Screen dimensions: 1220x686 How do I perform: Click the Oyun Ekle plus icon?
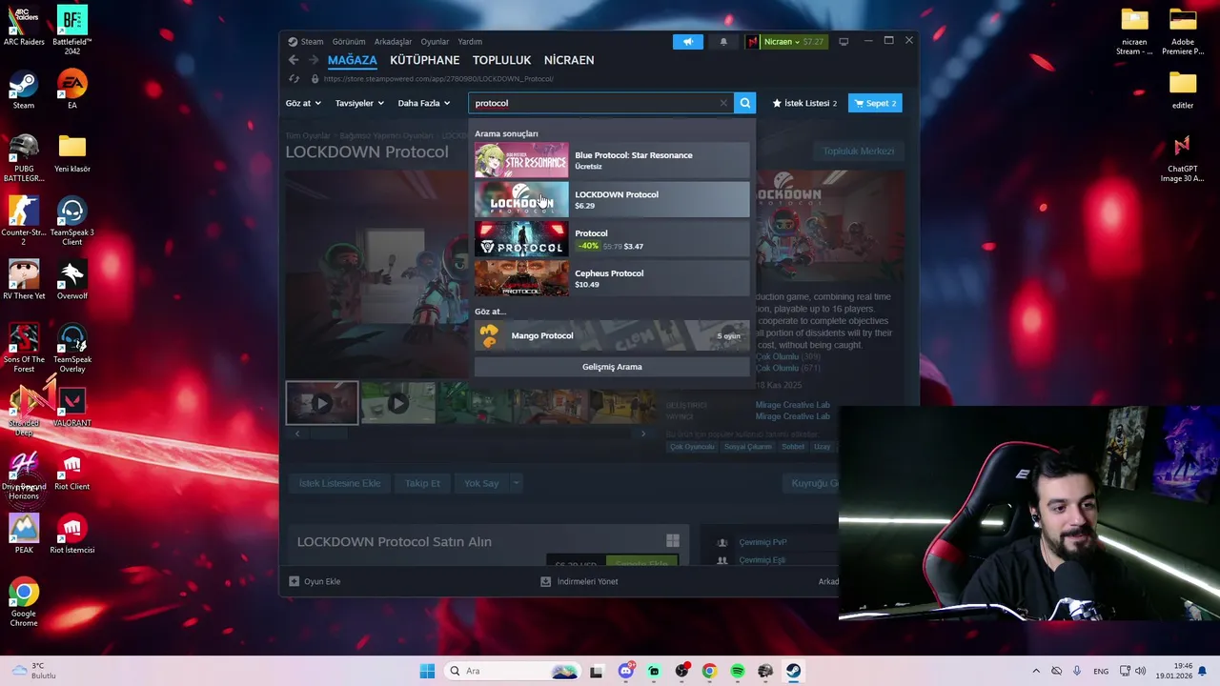click(x=295, y=581)
